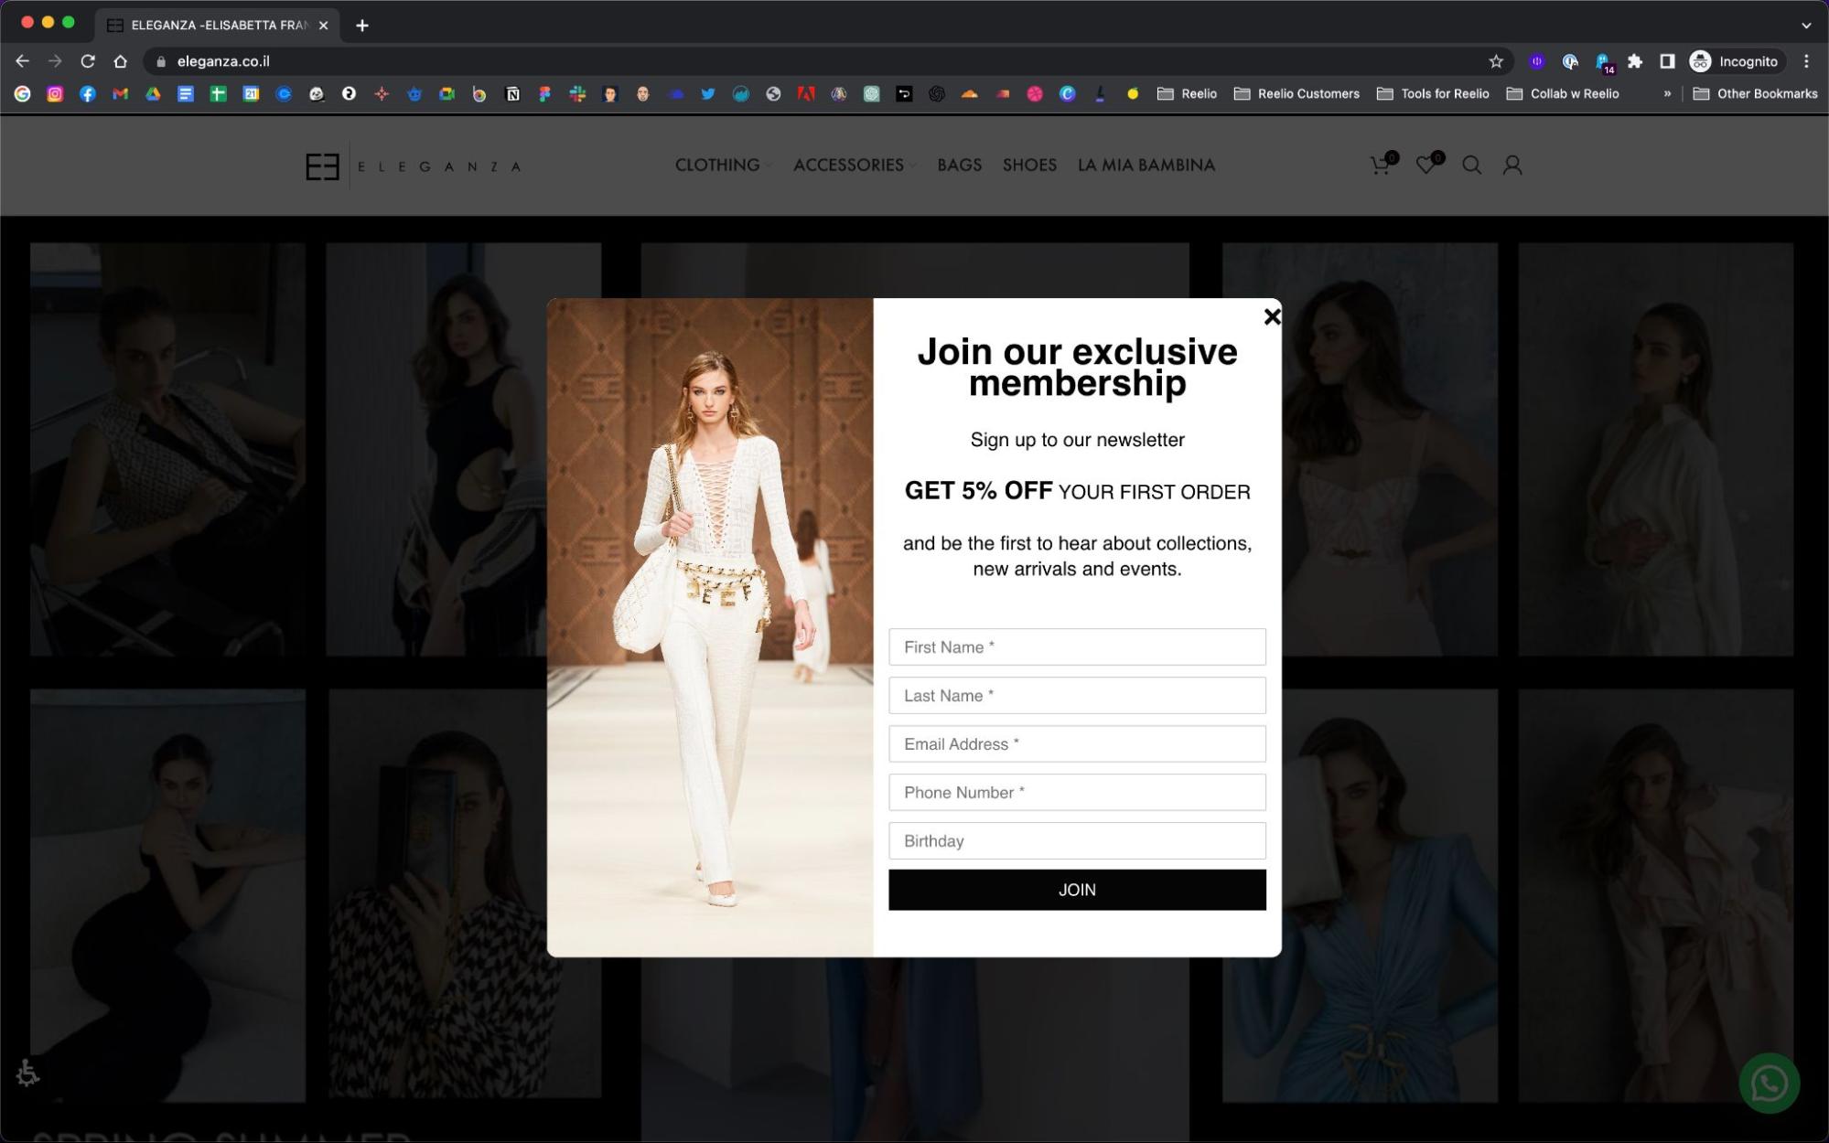Go back to the previous page

23,61
